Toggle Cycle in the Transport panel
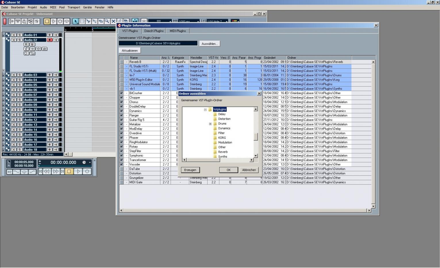This screenshot has height=268, width=440. [x=24, y=172]
